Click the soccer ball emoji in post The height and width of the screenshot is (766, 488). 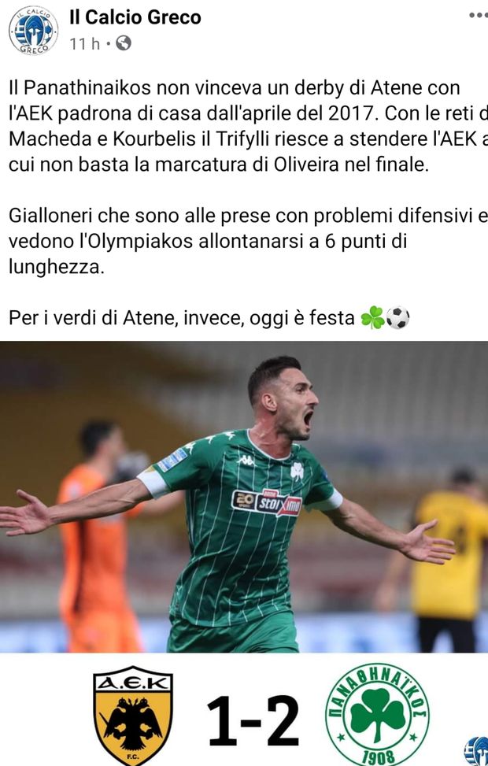pyautogui.click(x=398, y=318)
